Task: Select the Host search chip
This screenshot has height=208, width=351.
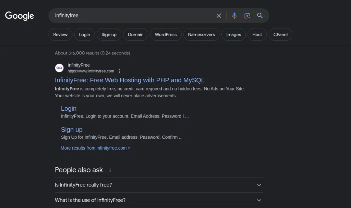Action: click(257, 35)
